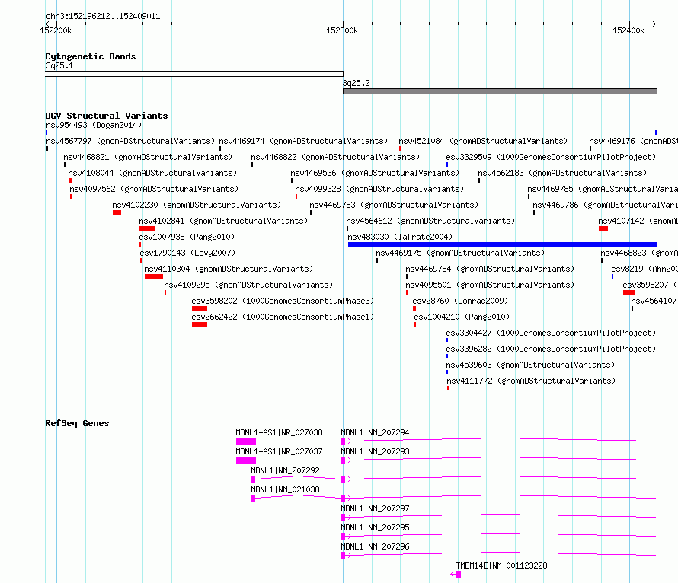
Task: Click the nsv954493 (Dogan2014) variant label
Action: point(94,126)
